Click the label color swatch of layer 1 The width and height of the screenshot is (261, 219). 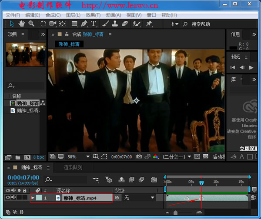click(39, 198)
